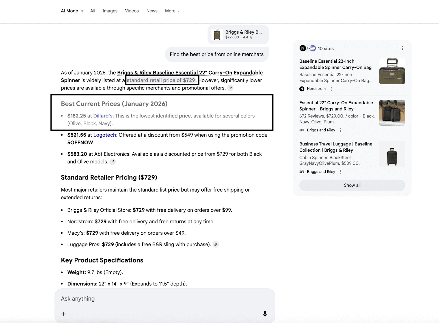Viewport: 439px width, 323px height.
Task: Click the user query 'Find the best price' bubble
Action: pos(217,54)
